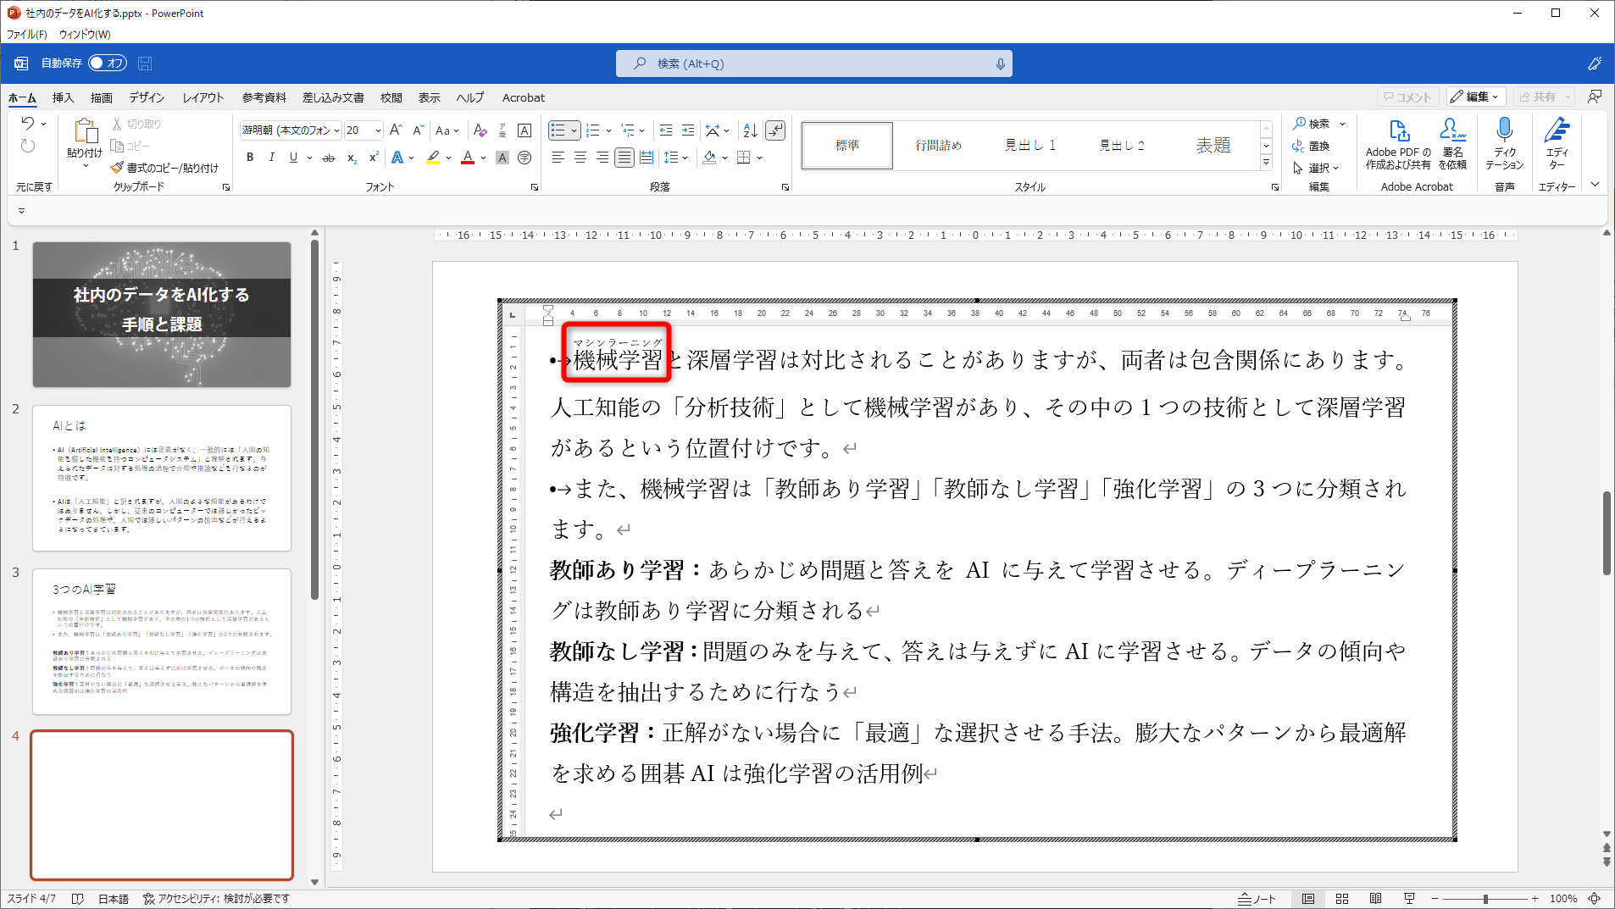Toggle bold formatting

(x=249, y=158)
